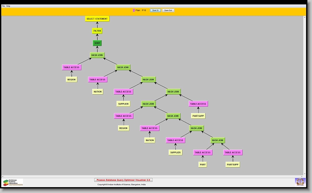312x193 pixels.
Task: Click the pink plan color swatch
Action: click(x=134, y=10)
